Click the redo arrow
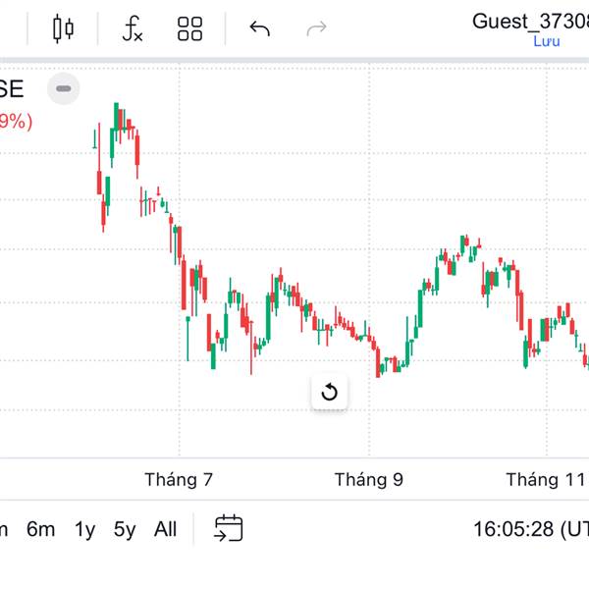Screen dimensions: 589x589 click(316, 28)
